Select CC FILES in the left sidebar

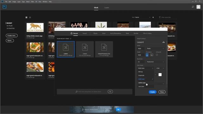coord(10,26)
